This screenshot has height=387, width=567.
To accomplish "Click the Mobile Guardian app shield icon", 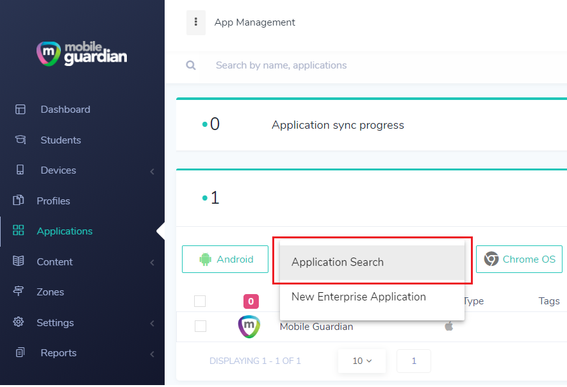I will coord(249,327).
